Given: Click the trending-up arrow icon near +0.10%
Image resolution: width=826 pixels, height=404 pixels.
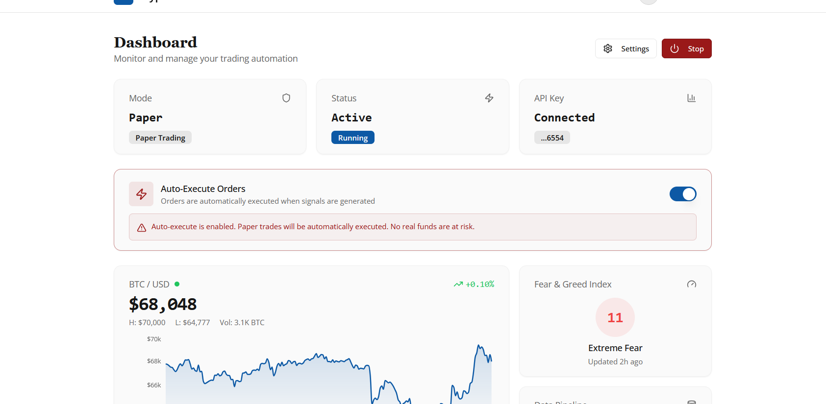Looking at the screenshot, I should [x=458, y=285].
